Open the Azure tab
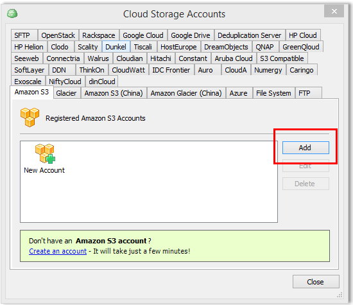The image size is (353, 305). 238,93
